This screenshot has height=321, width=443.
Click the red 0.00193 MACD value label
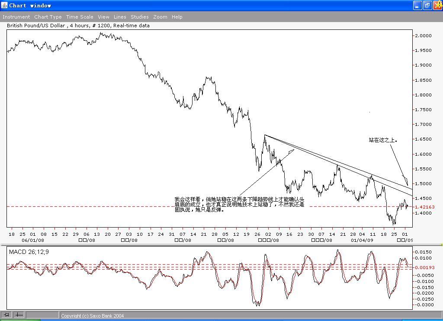[425, 267]
